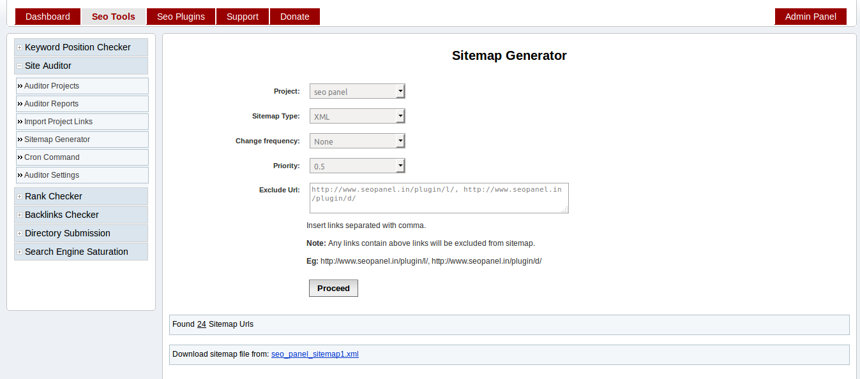The image size is (860, 379).
Task: Click the 'Found 24 Sitemap Urls' text
Action: [x=213, y=324]
